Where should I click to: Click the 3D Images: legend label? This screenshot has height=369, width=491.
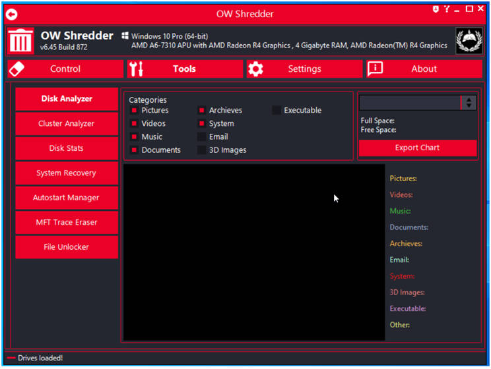(407, 293)
